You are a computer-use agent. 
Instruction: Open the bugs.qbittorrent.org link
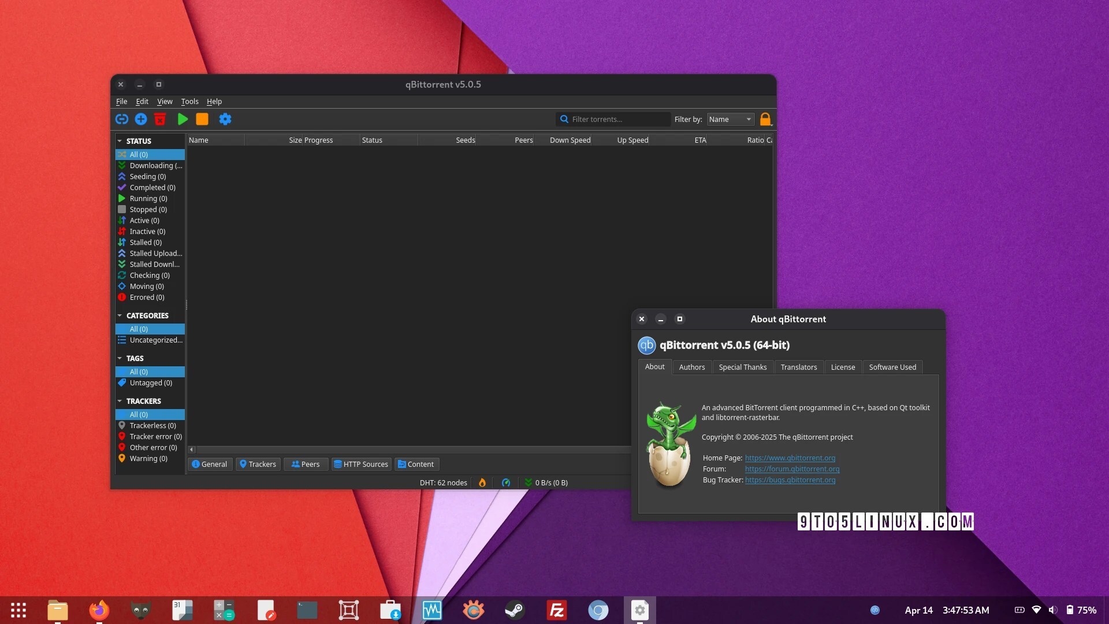pos(790,480)
